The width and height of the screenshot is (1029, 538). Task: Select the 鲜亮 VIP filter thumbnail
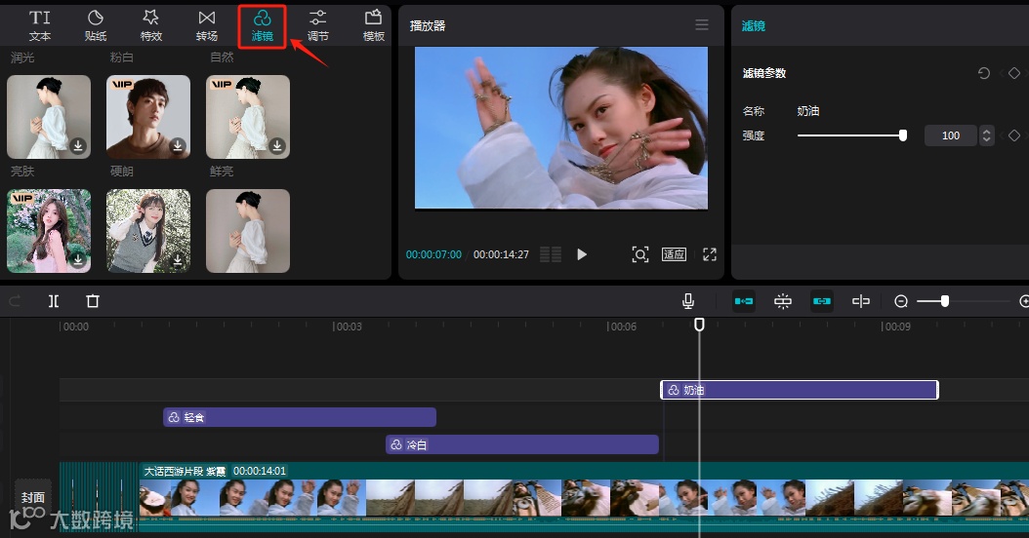coord(248,117)
